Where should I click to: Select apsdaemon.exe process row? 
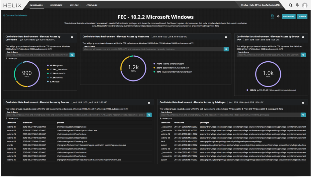click(x=79, y=145)
